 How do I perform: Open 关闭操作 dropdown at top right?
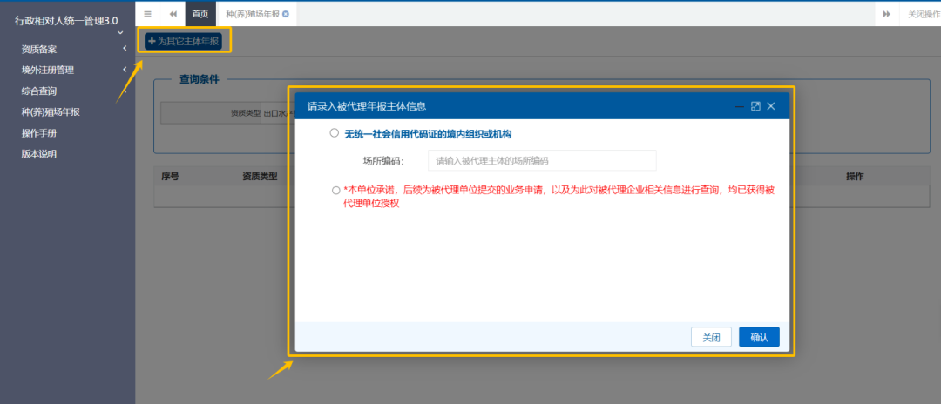[x=922, y=14]
